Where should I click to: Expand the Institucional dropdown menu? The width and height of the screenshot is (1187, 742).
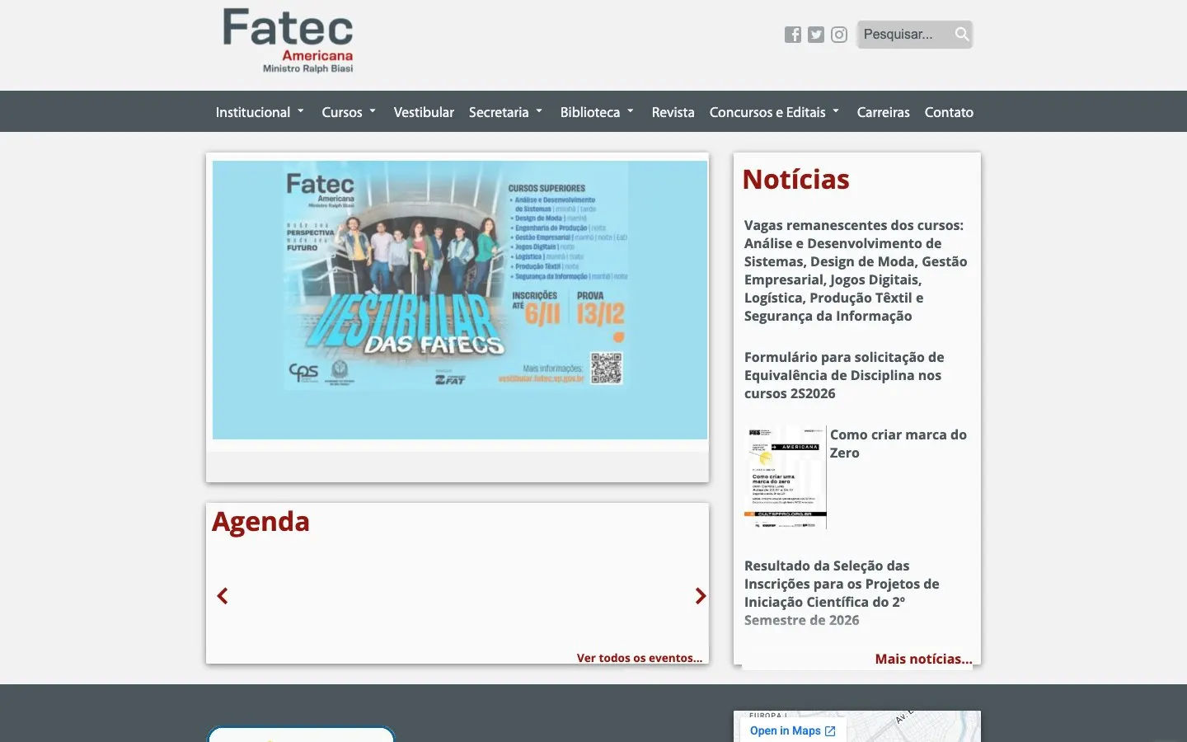tap(260, 112)
